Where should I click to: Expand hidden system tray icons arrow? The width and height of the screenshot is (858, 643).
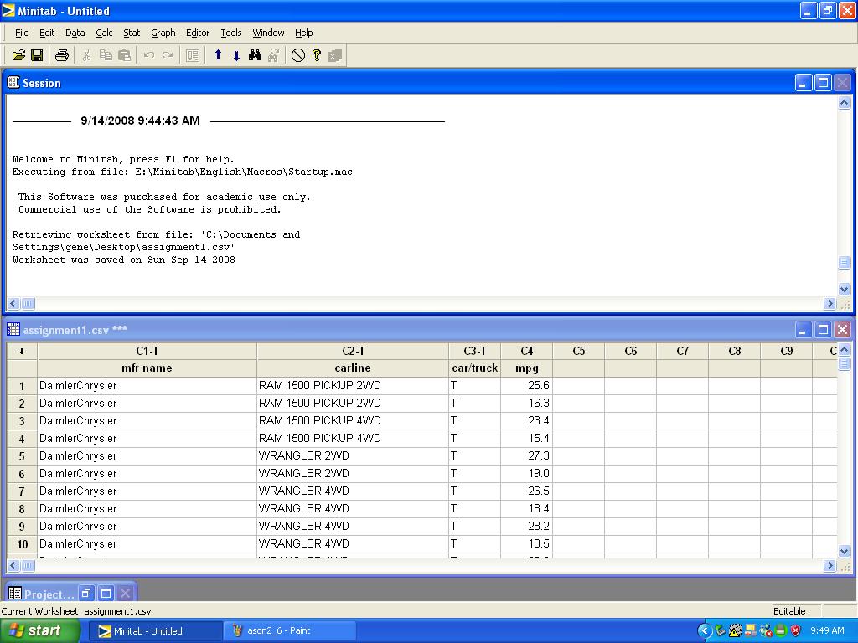[x=705, y=631]
